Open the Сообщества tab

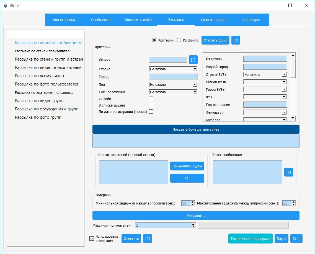(x=101, y=20)
